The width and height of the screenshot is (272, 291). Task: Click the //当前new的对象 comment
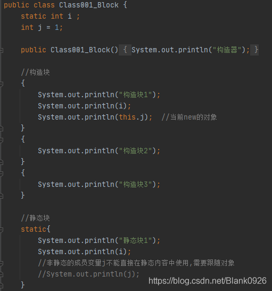[x=189, y=117]
